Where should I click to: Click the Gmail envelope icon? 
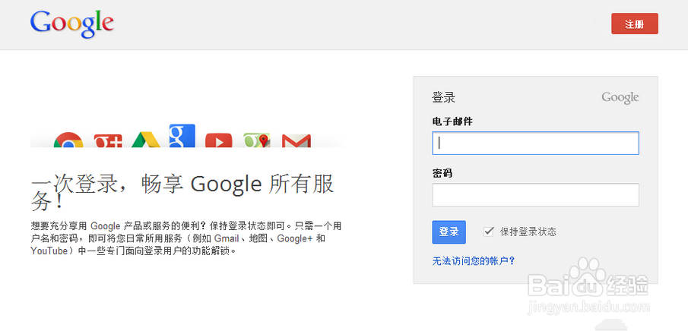click(296, 140)
